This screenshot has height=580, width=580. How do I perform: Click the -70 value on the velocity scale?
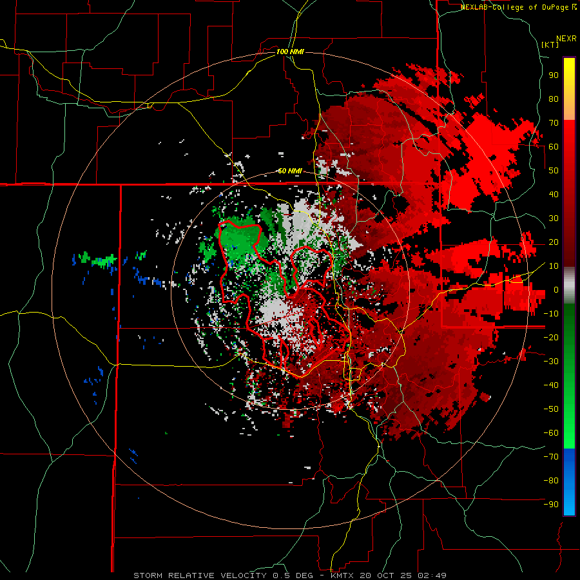click(x=551, y=457)
